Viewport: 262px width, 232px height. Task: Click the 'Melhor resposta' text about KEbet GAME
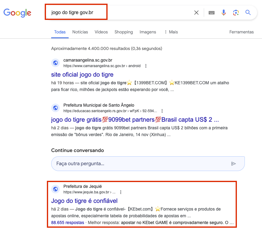[x=161, y=222]
